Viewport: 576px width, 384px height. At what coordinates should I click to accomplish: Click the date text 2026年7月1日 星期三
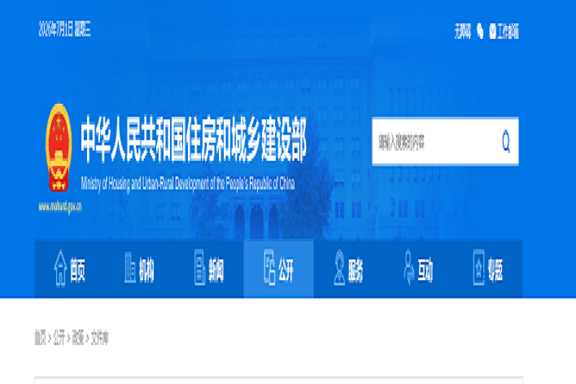tap(65, 29)
